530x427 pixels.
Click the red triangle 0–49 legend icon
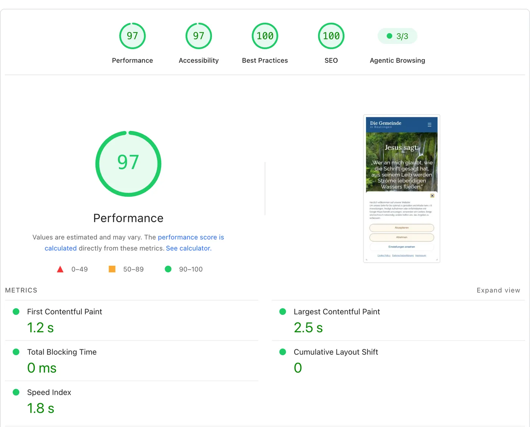tap(60, 269)
